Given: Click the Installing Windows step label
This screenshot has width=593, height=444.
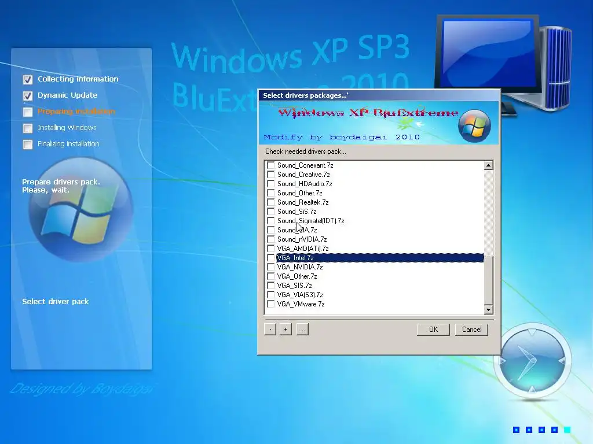Looking at the screenshot, I should tap(67, 128).
